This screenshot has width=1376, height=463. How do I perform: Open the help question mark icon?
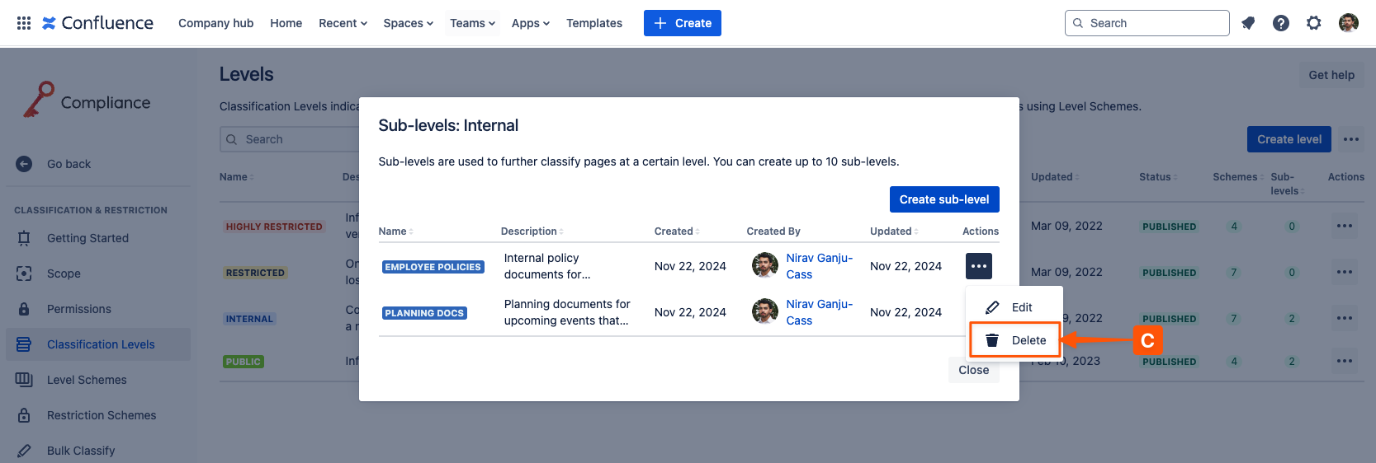(1281, 23)
